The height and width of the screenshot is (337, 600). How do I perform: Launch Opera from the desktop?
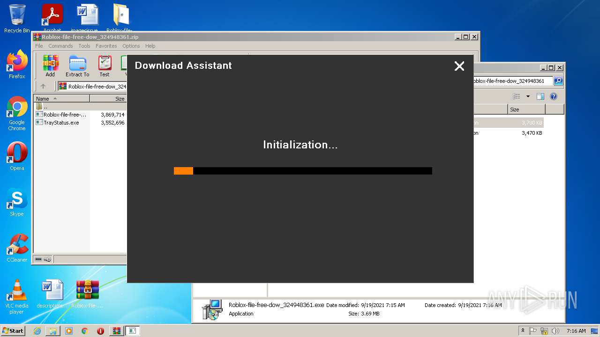[17, 156]
